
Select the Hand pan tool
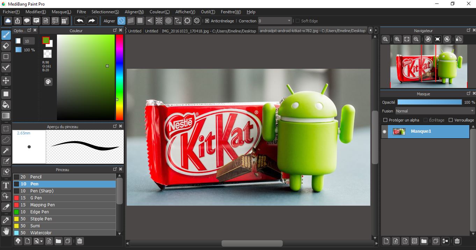[x=6, y=231]
